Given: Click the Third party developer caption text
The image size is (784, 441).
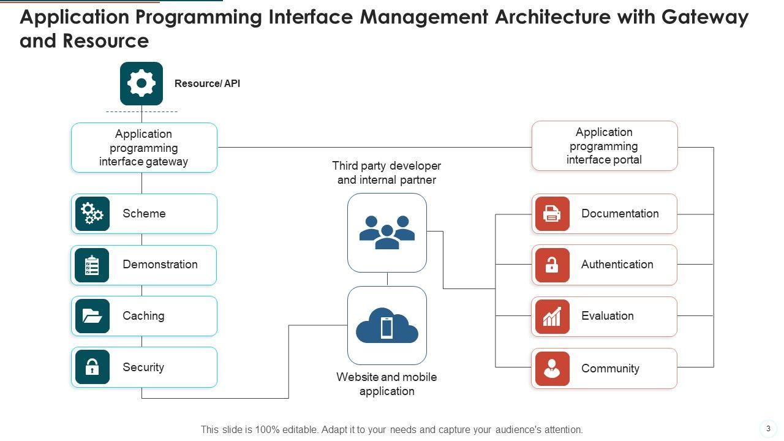Looking at the screenshot, I should pyautogui.click(x=386, y=173).
